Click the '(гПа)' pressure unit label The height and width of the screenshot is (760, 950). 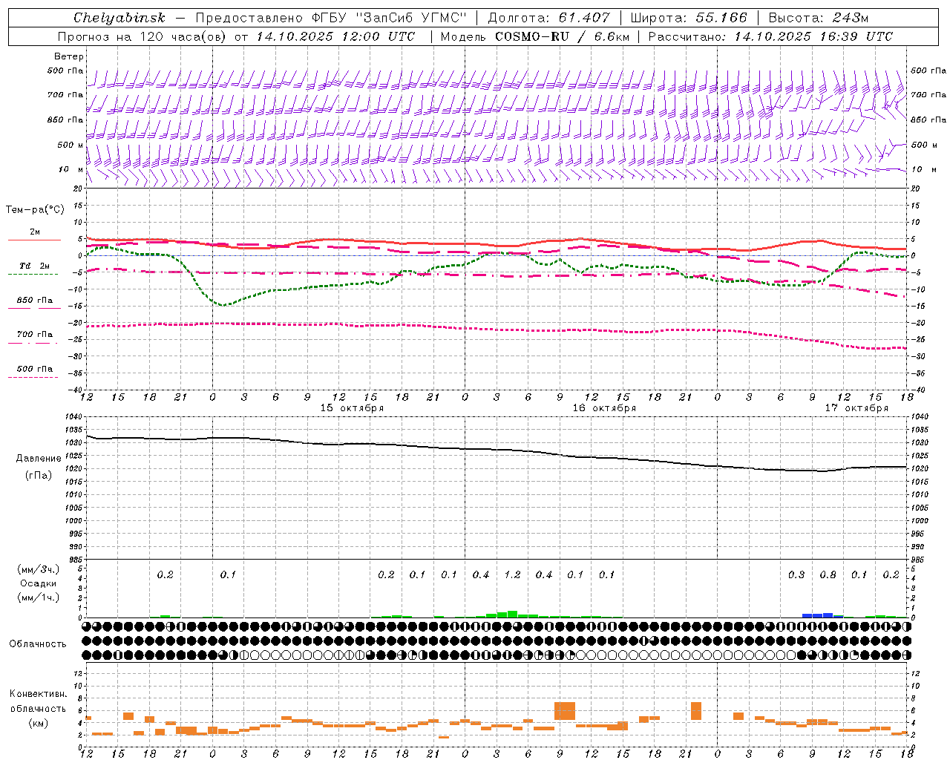[39, 476]
